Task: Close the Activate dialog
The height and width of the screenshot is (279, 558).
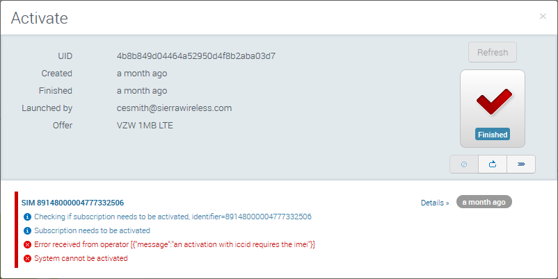Action: pos(543,17)
